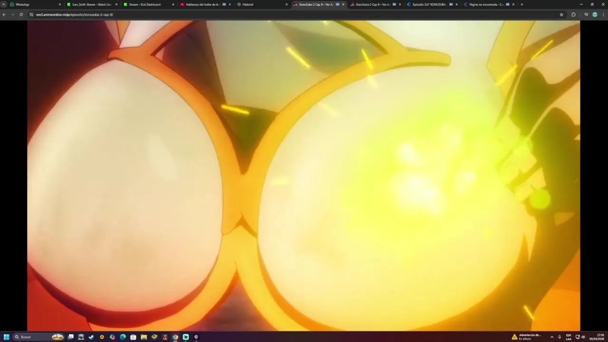The image size is (608, 342).
Task: Show hidden system tray icons
Action: tap(551, 337)
